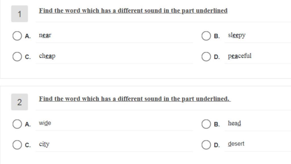Image resolution: width=291 pixels, height=164 pixels.
Task: Click the question number 2 badge
Action: coord(20,102)
